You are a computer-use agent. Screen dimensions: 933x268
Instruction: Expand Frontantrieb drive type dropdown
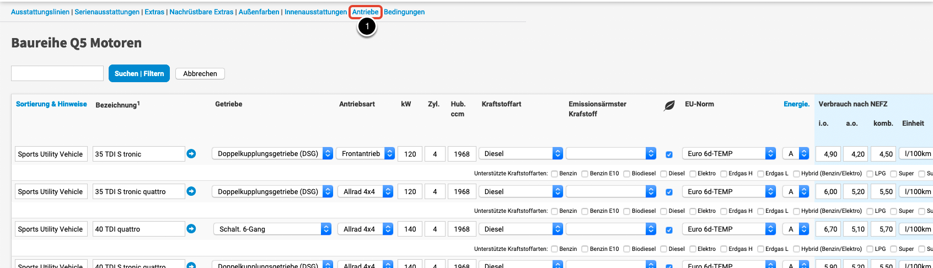pos(366,154)
